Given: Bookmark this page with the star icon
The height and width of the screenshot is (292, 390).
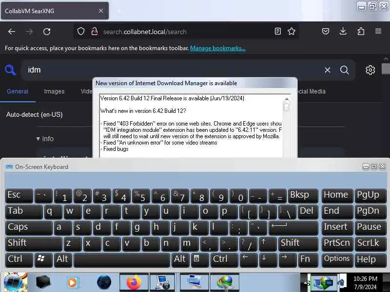Looking at the screenshot, I should point(292,31).
